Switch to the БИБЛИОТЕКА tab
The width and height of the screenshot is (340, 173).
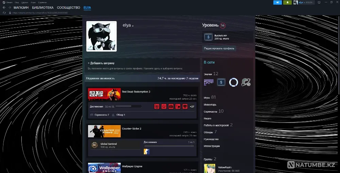pos(43,7)
